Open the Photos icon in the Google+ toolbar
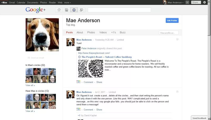The image size is (211, 120). tap(66, 10)
